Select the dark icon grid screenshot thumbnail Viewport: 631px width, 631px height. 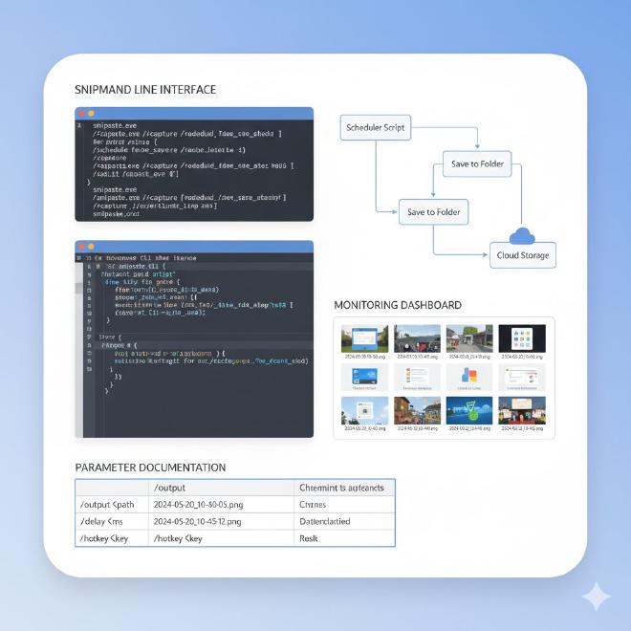coord(522,337)
